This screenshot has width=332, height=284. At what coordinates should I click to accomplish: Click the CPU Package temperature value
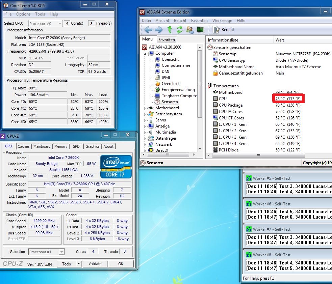(288, 105)
